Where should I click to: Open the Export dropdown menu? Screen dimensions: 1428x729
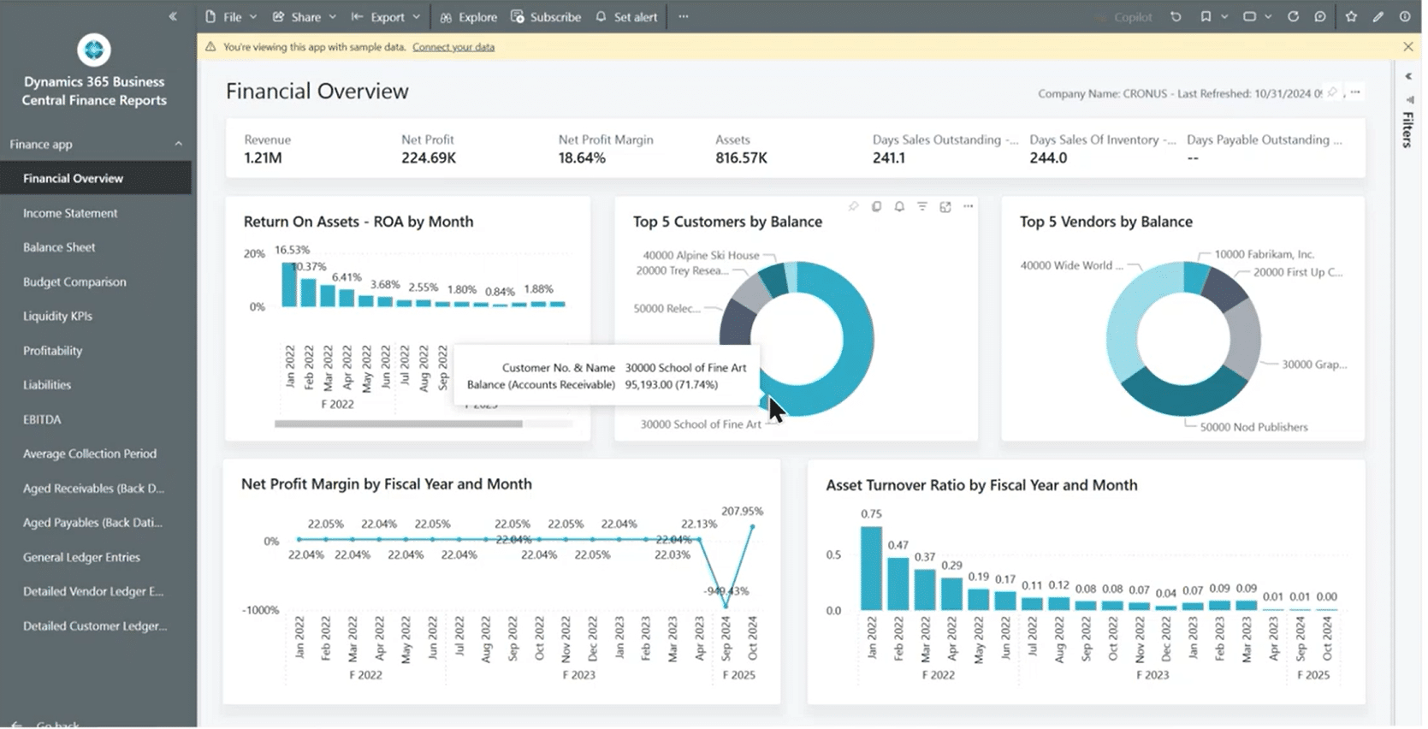pyautogui.click(x=387, y=17)
